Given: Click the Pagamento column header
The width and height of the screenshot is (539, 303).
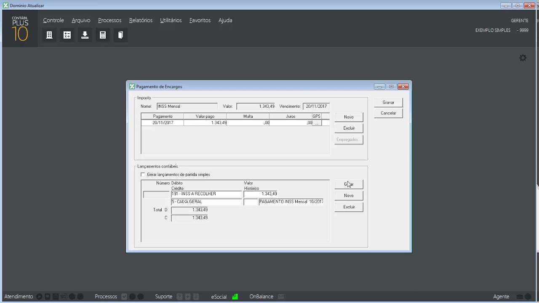Looking at the screenshot, I should click(x=163, y=117).
